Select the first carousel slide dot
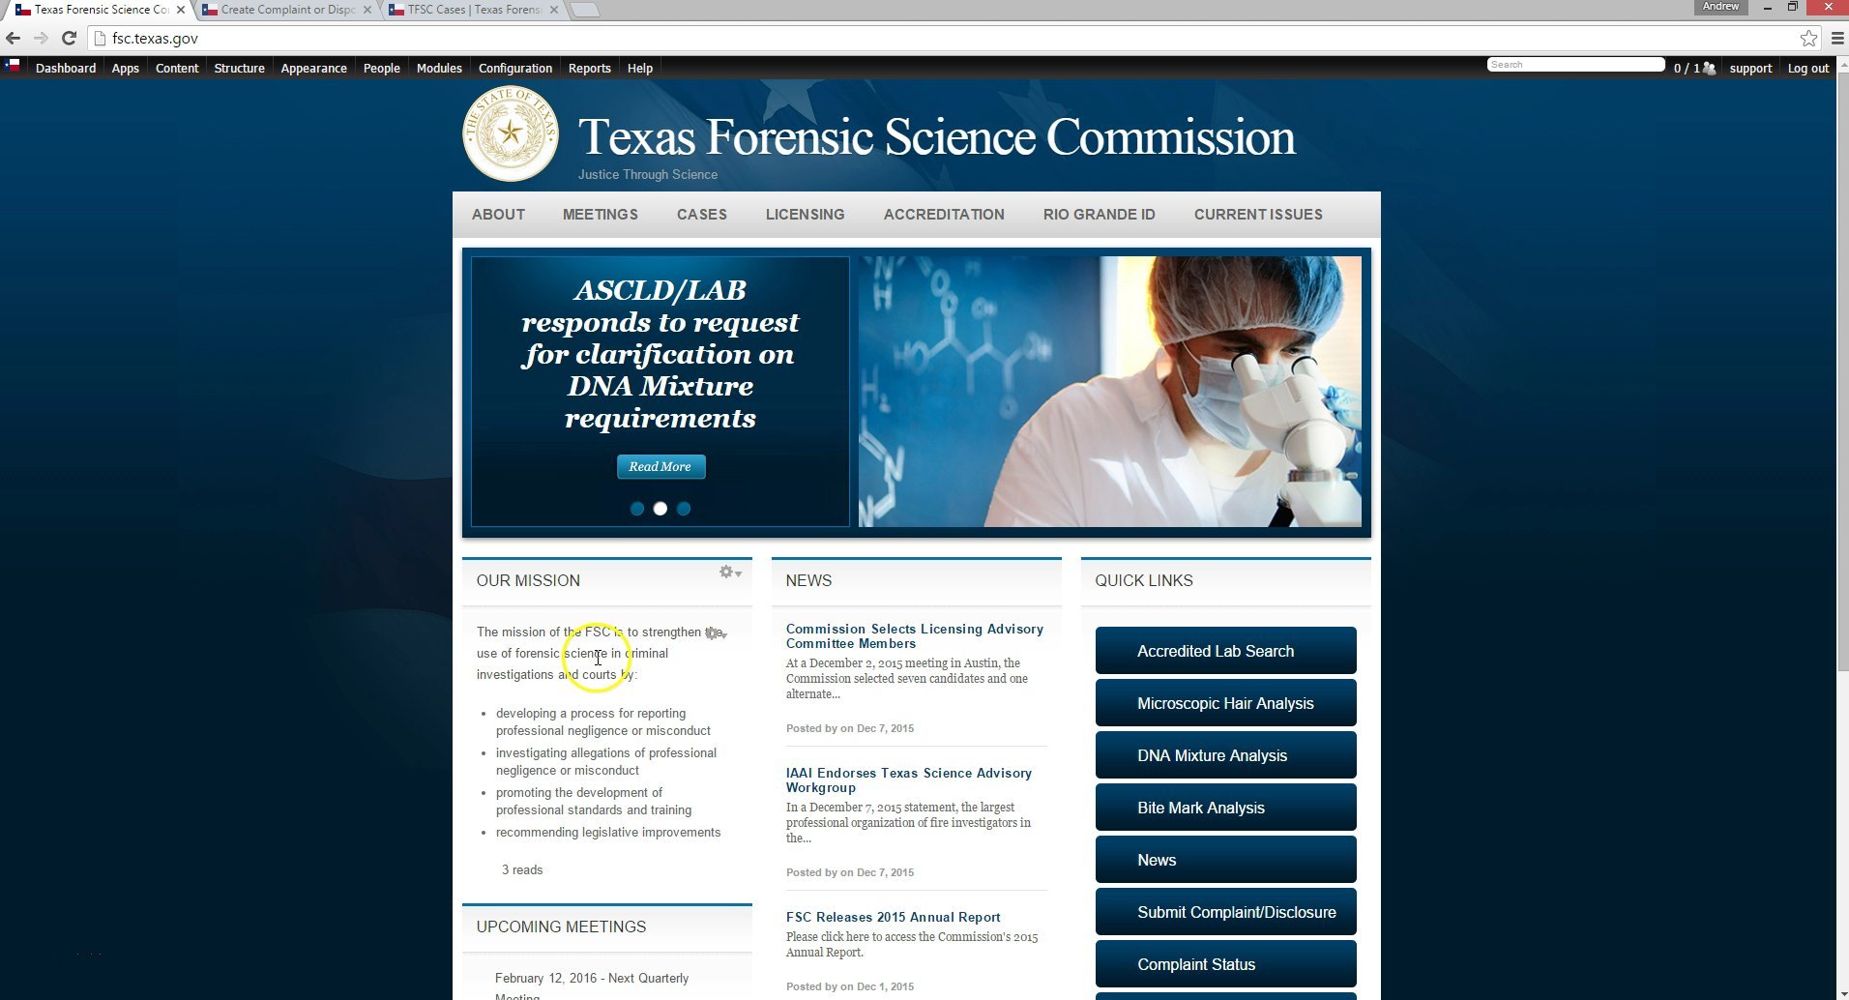 (637, 509)
